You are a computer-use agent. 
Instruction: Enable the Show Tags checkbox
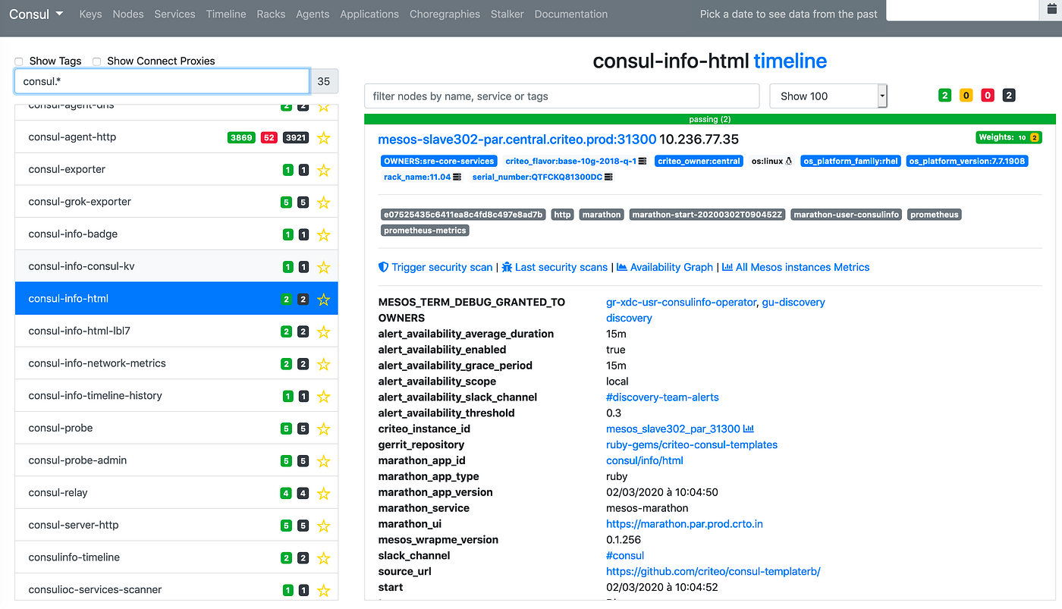click(18, 61)
